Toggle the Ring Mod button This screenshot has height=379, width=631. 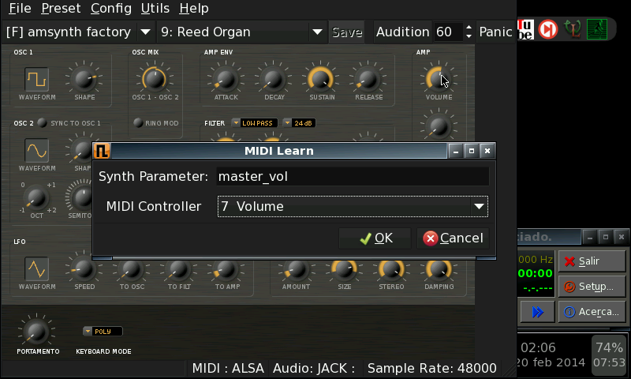[x=138, y=123]
